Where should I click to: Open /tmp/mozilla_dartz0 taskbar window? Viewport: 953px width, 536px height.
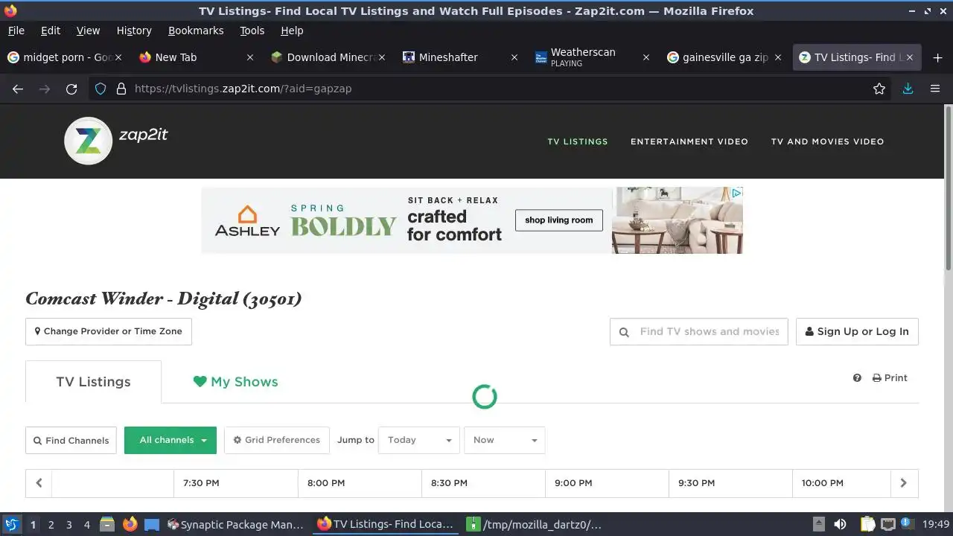(535, 524)
